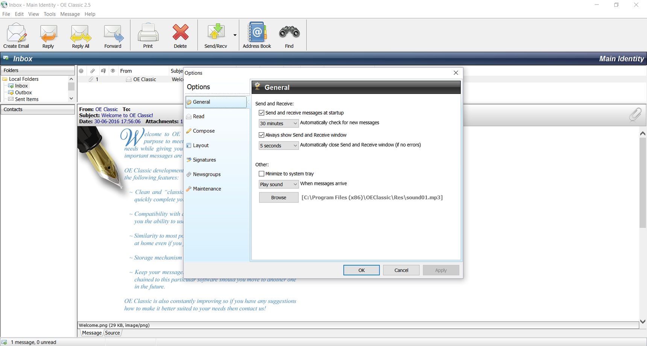Toggle Always show Send and Receive window

tap(261, 135)
